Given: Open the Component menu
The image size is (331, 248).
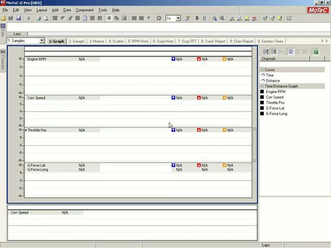Looking at the screenshot, I should pos(85,10).
